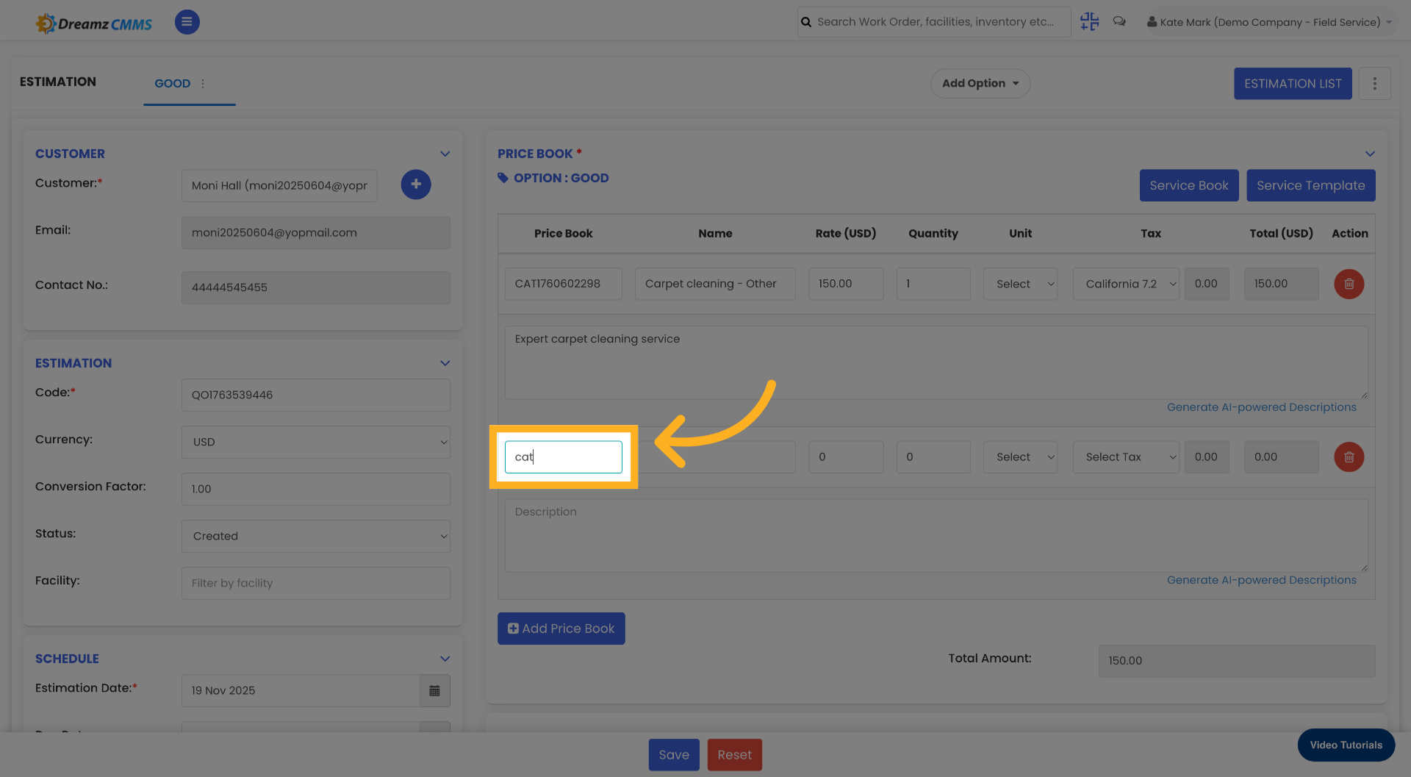Open the chat messages icon

1119,21
